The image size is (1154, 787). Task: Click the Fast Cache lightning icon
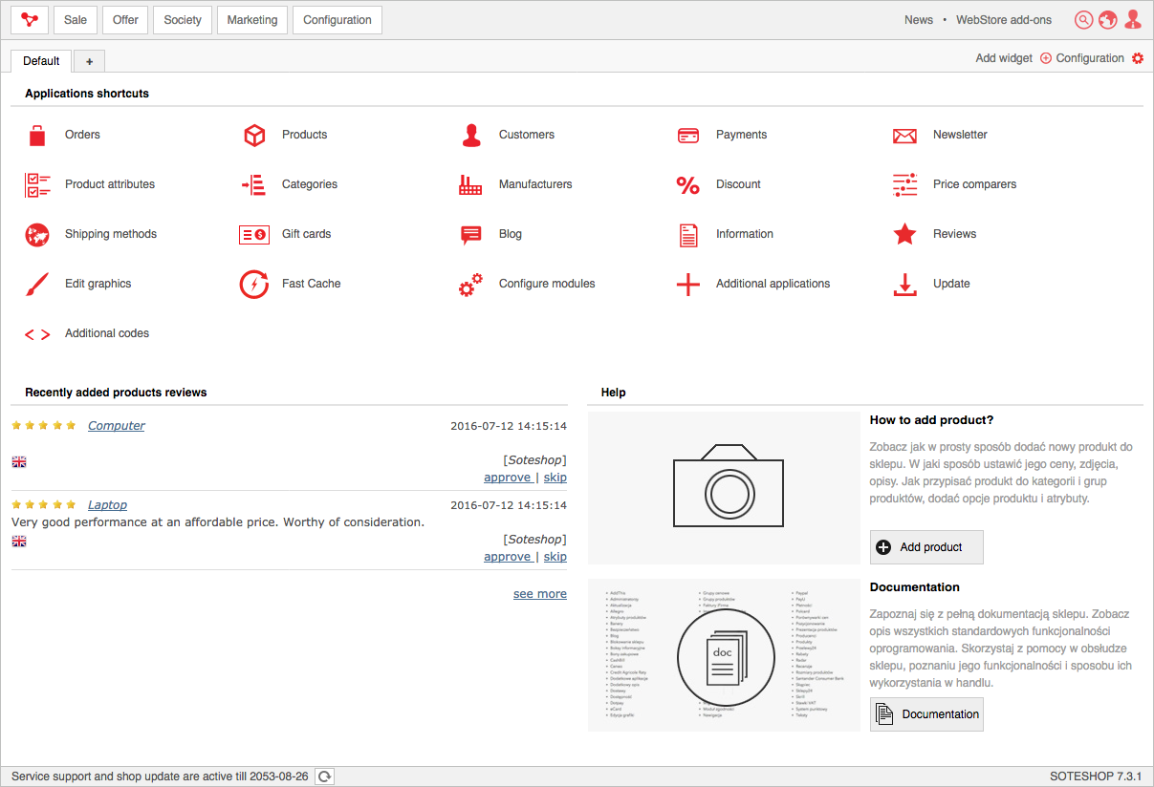(254, 285)
